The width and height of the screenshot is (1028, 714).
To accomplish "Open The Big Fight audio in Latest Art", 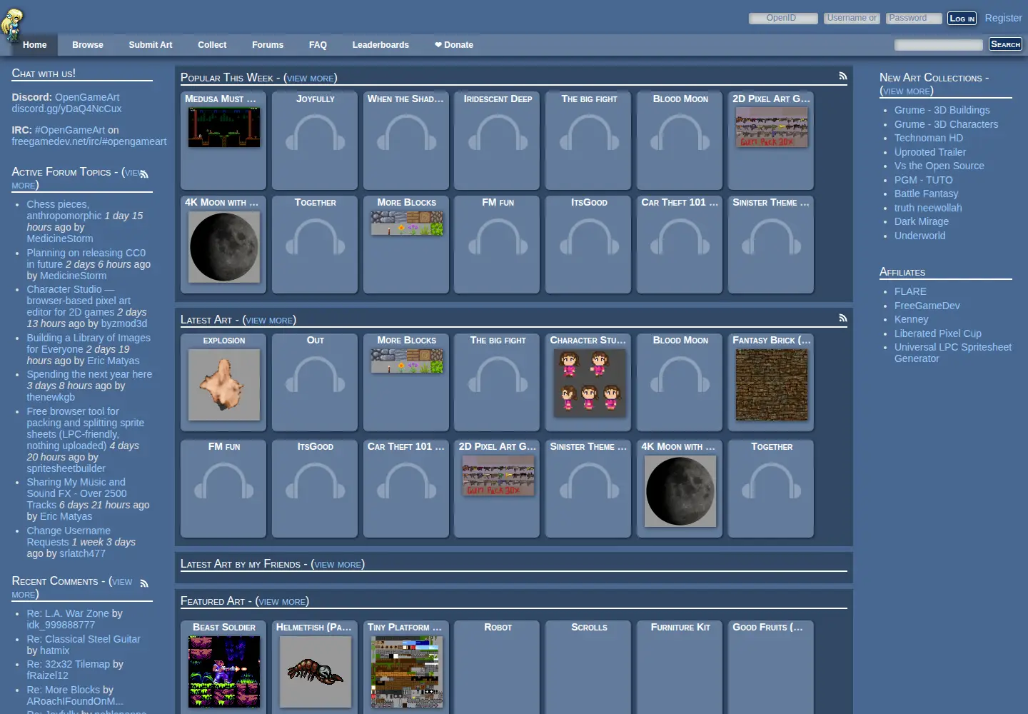I will [x=498, y=375].
